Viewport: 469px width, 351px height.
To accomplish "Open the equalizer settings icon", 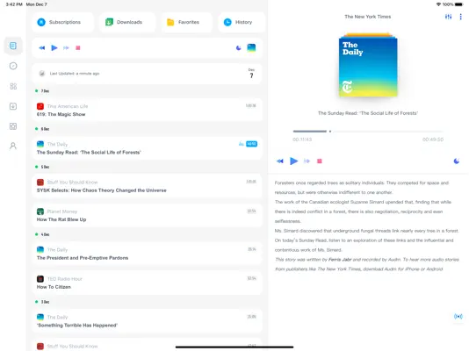I will [448, 17].
